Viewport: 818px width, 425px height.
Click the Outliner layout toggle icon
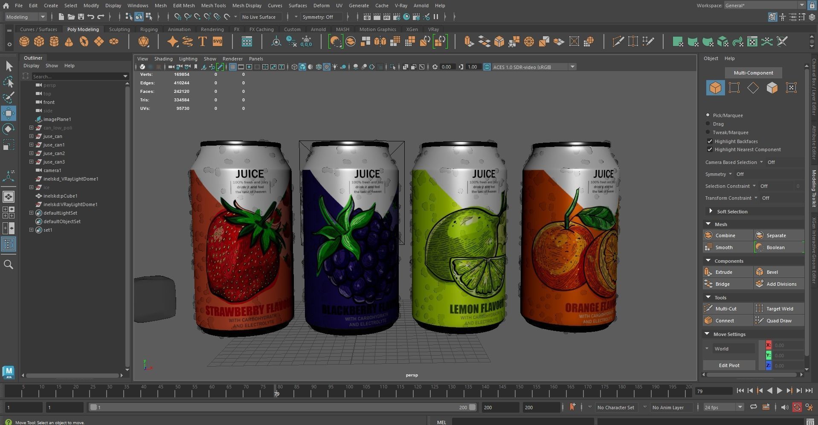pyautogui.click(x=9, y=244)
